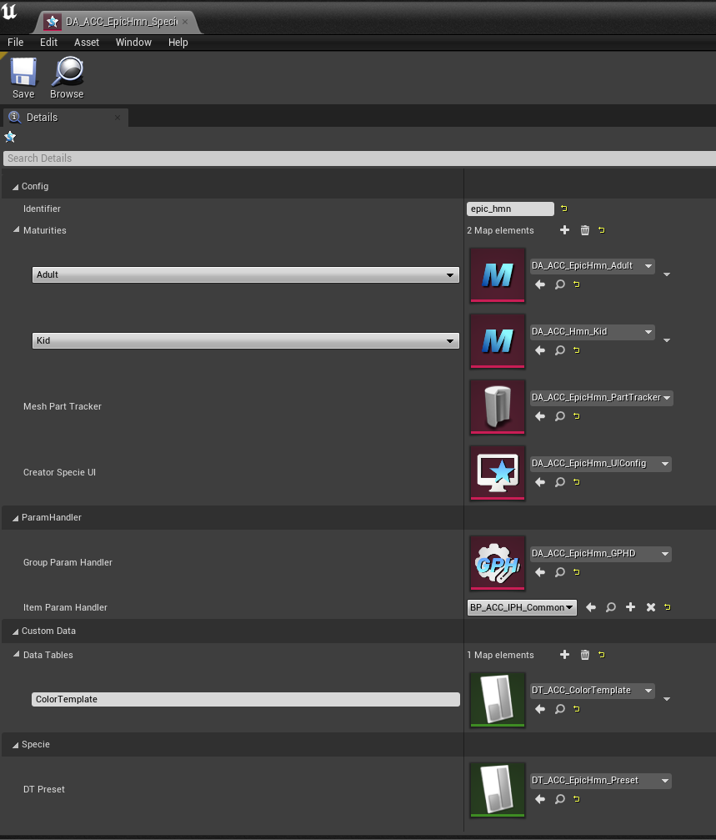Open the Asset menu
Screen dimensions: 716x840
coord(87,42)
